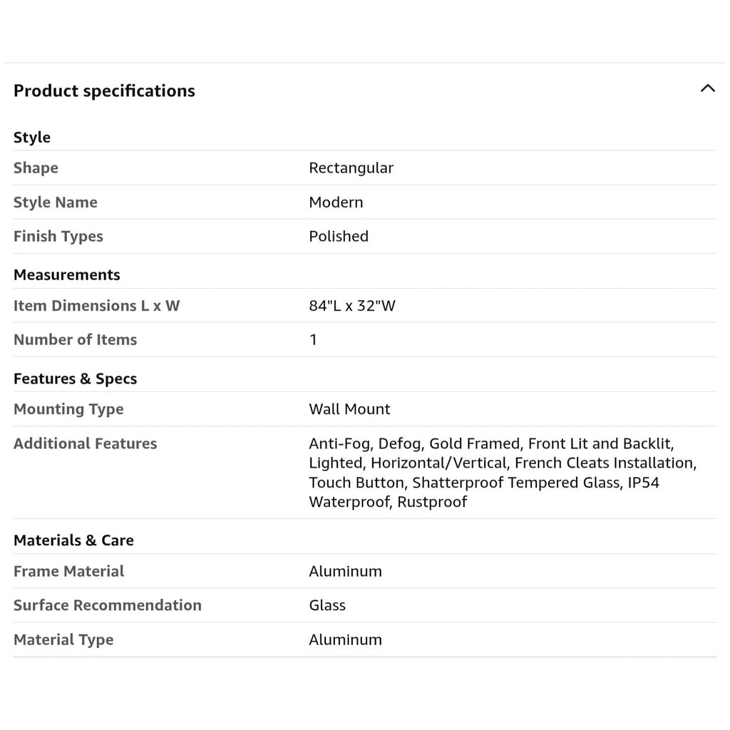Screen dimensions: 730x730
Task: Click the Shape row label
Action: [36, 168]
